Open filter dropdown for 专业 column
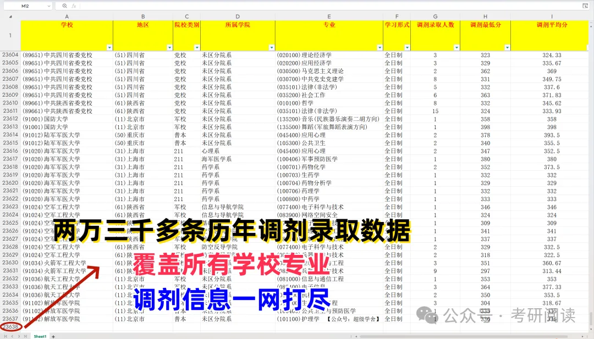The image size is (594, 339). tap(380, 47)
